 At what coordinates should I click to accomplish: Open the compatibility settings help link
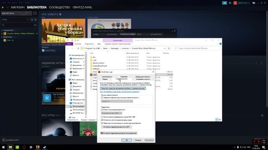(x=120, y=92)
